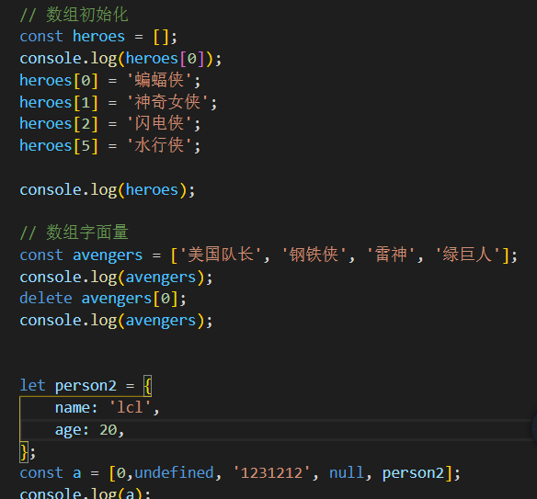
Task: Click the line console.log(heroes);
Action: coord(108,190)
